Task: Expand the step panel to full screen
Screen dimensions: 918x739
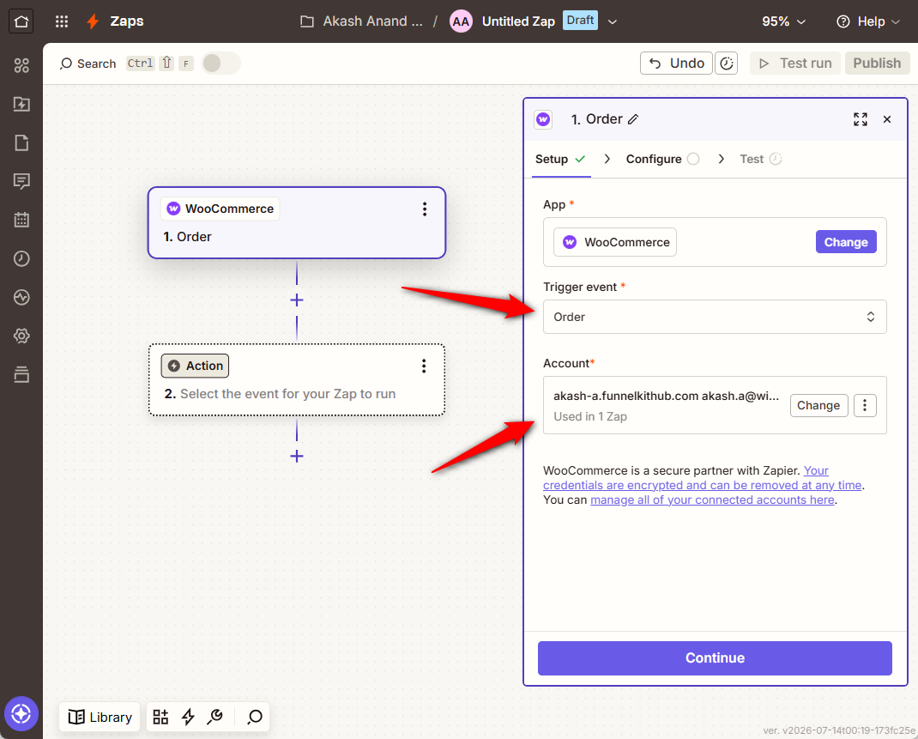Action: pos(860,119)
